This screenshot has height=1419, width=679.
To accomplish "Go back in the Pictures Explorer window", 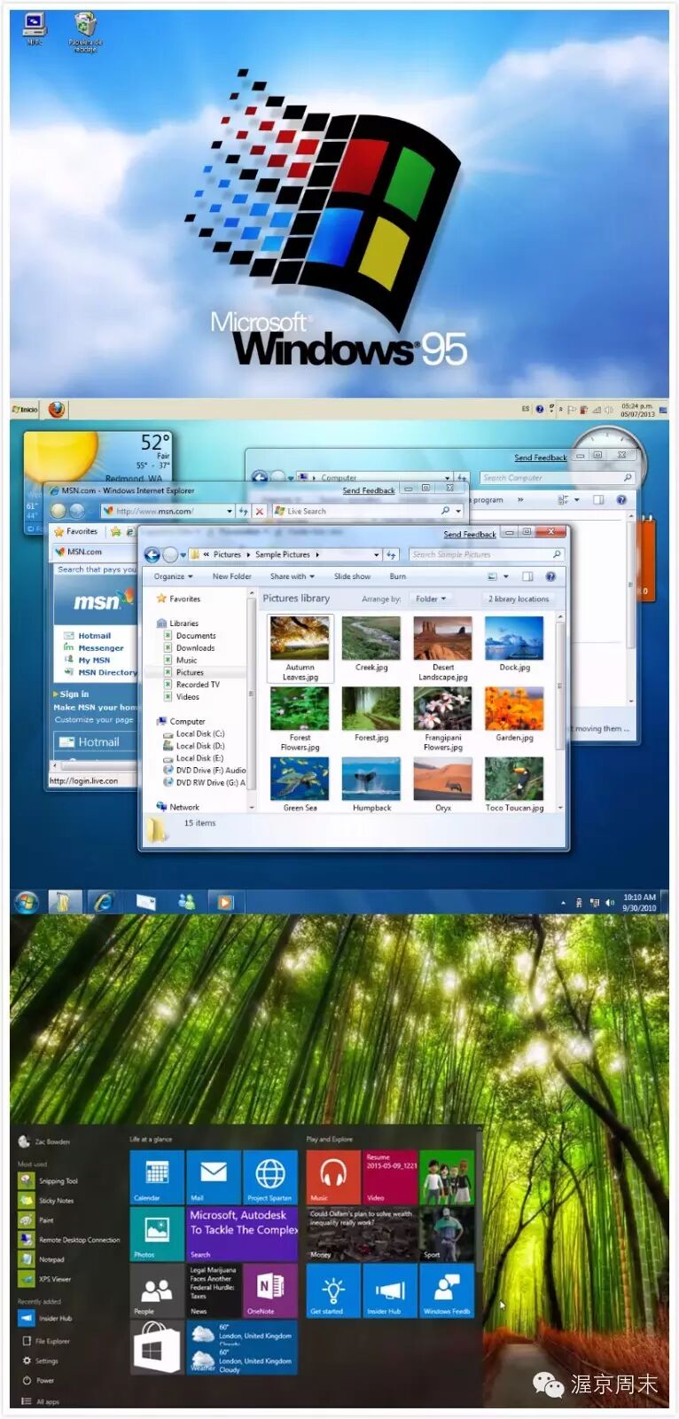I will [152, 555].
